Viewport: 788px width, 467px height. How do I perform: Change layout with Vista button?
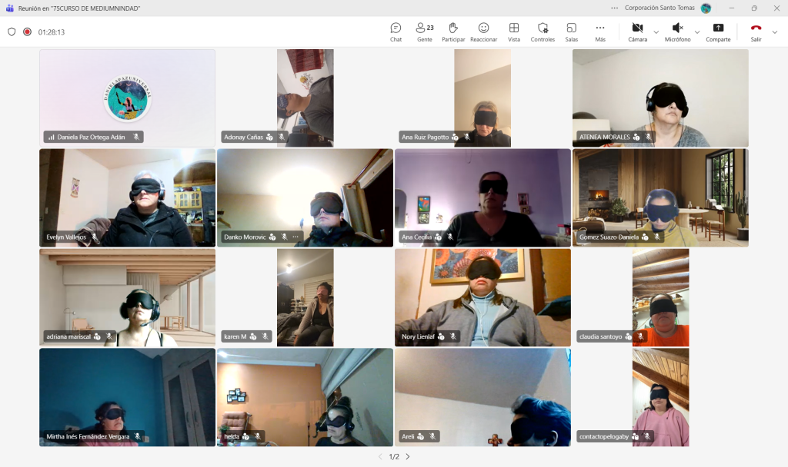click(513, 32)
